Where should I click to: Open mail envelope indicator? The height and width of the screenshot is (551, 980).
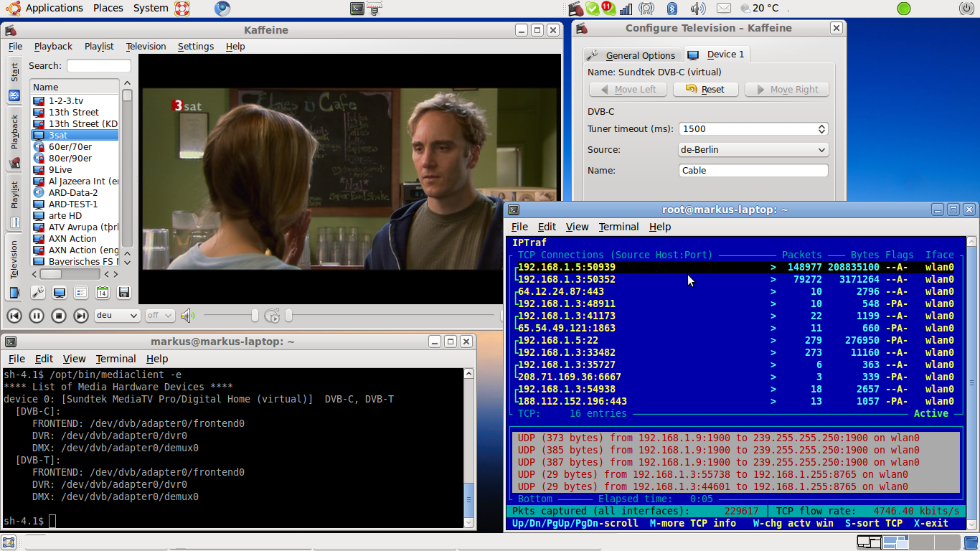click(x=724, y=9)
